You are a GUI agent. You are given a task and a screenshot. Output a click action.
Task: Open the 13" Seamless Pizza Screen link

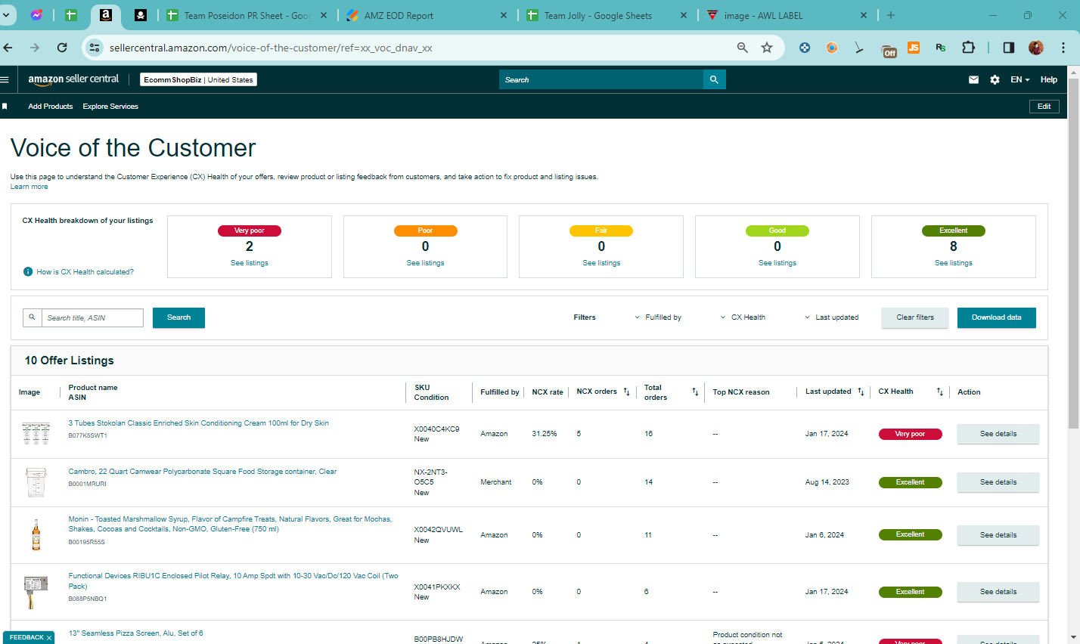[x=135, y=633]
